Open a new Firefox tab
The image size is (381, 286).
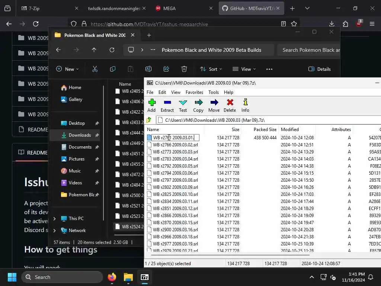click(x=292, y=8)
